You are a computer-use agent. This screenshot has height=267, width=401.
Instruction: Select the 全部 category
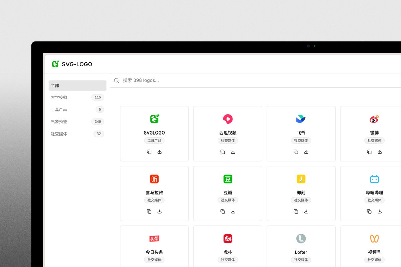click(78, 85)
